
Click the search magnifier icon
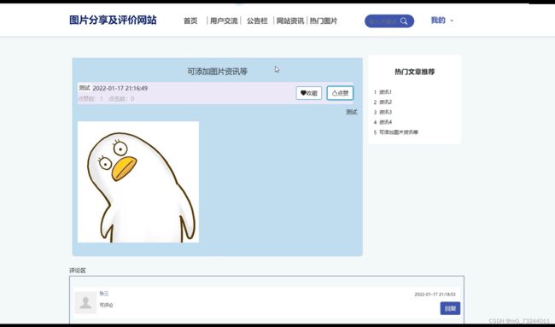pos(404,21)
